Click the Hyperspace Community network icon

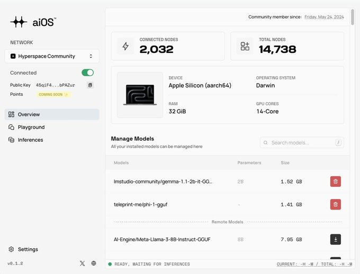[13, 56]
